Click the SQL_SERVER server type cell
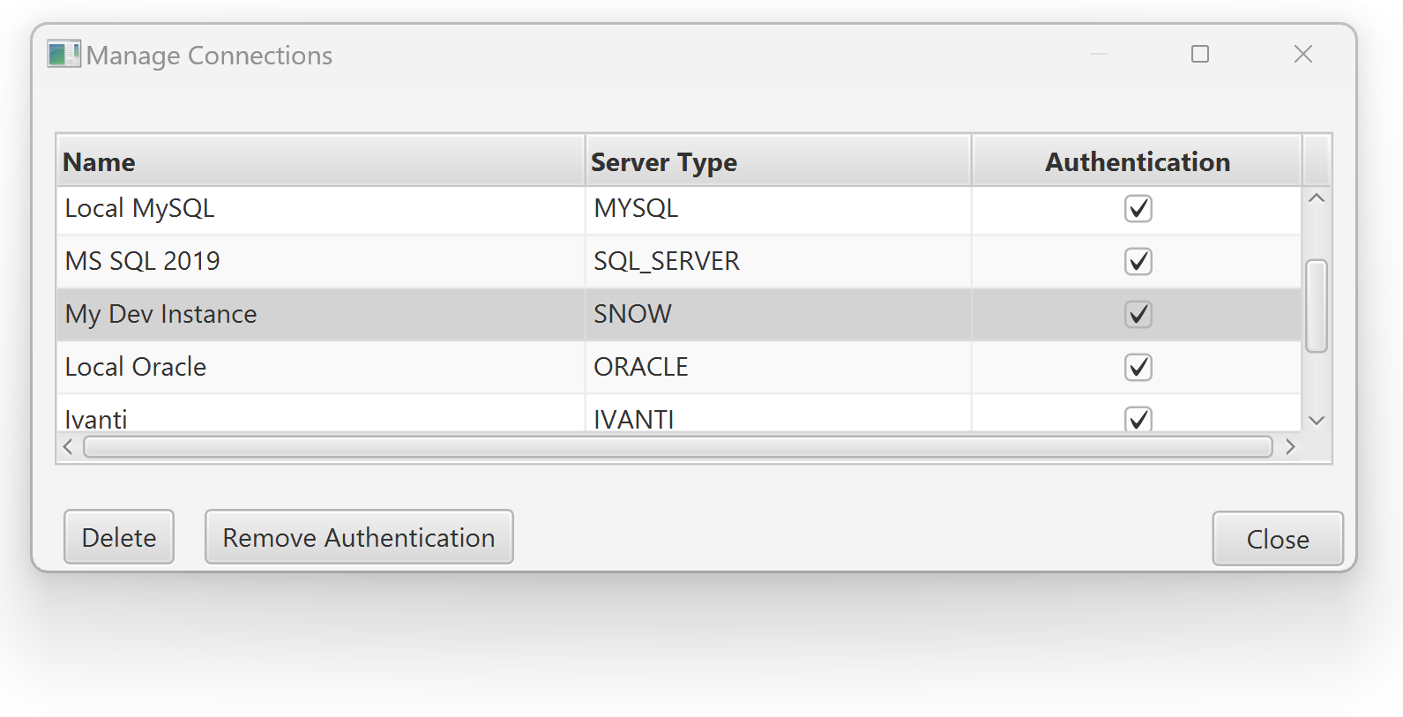This screenshot has width=1403, height=717. [x=779, y=262]
